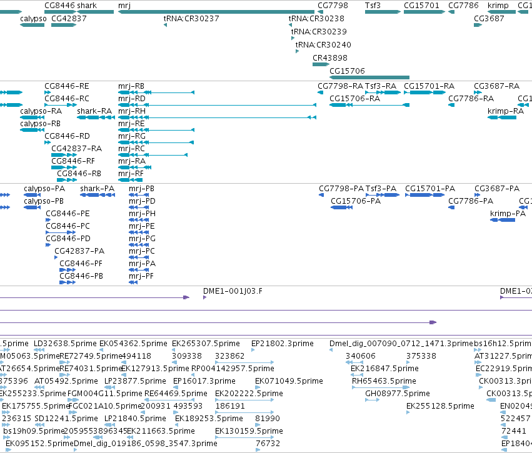Open protein mrj-PB label
Screen dimensions: 532x453
pos(142,189)
